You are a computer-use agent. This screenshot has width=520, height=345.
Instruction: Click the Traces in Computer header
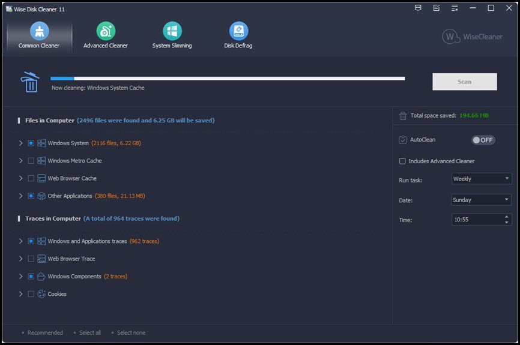coord(53,219)
